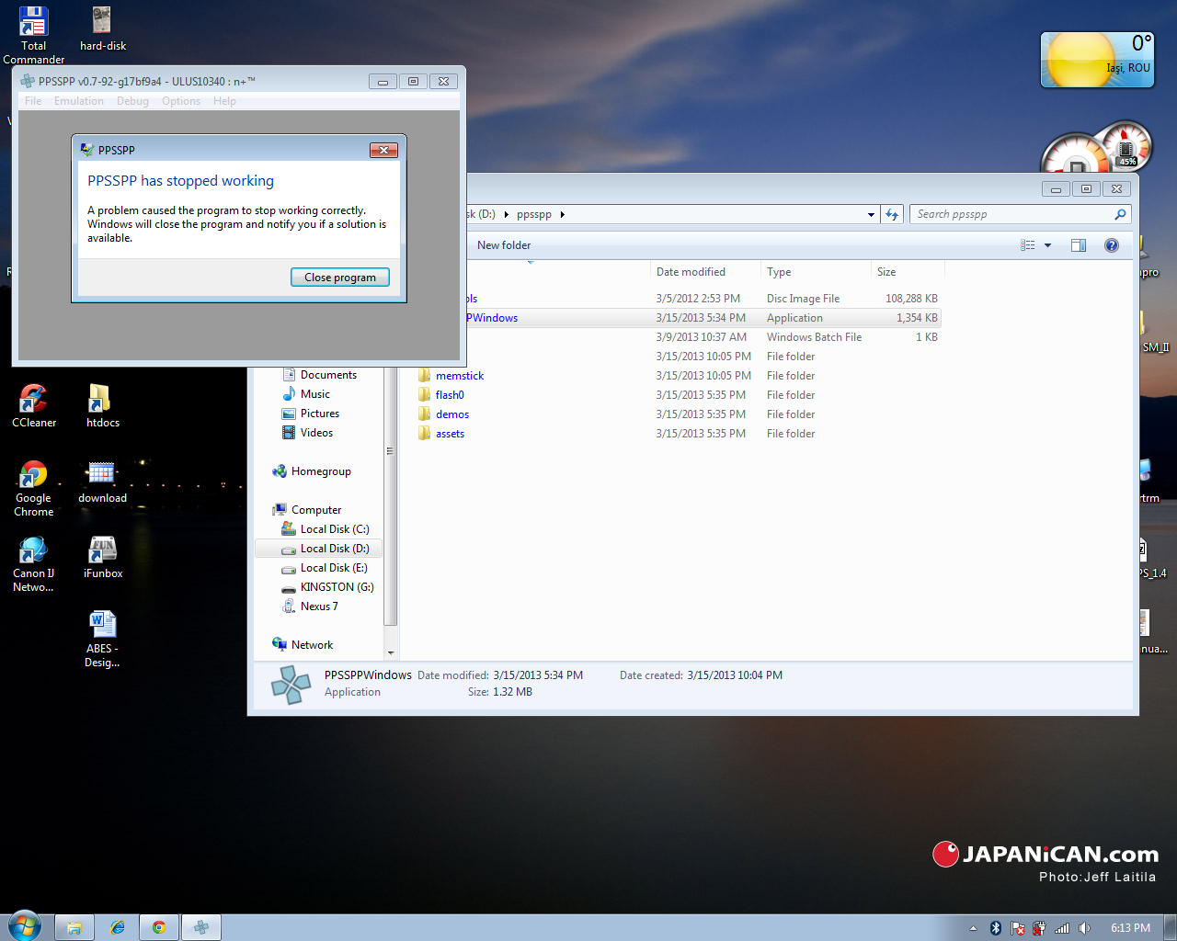Screen dimensions: 1177x941
Task: Open the download desktop icon
Action: [x=102, y=482]
